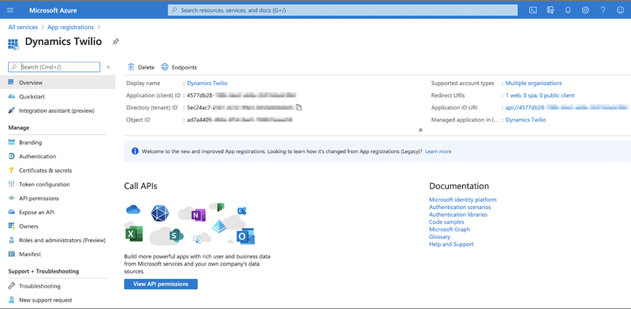Open Authentication libraries link
Viewport: 631px width, 309px height.
(458, 214)
